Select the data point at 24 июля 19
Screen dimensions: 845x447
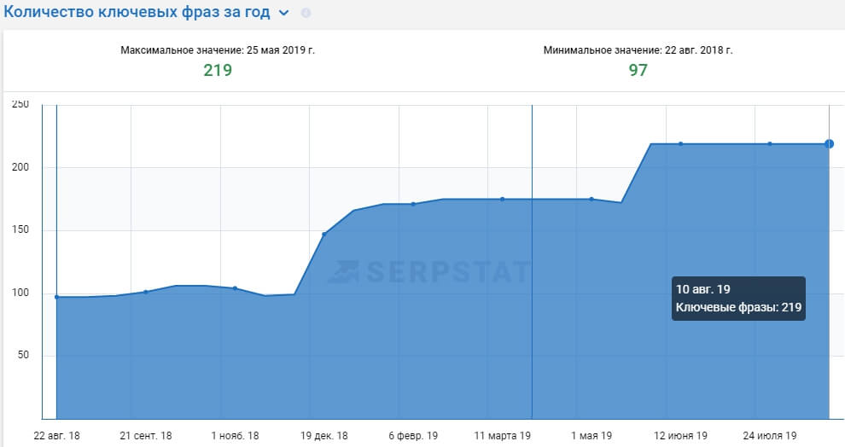coord(770,144)
